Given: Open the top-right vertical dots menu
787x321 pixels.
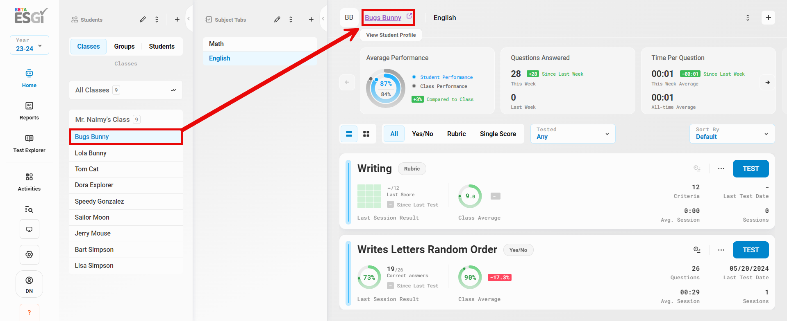Looking at the screenshot, I should point(748,18).
